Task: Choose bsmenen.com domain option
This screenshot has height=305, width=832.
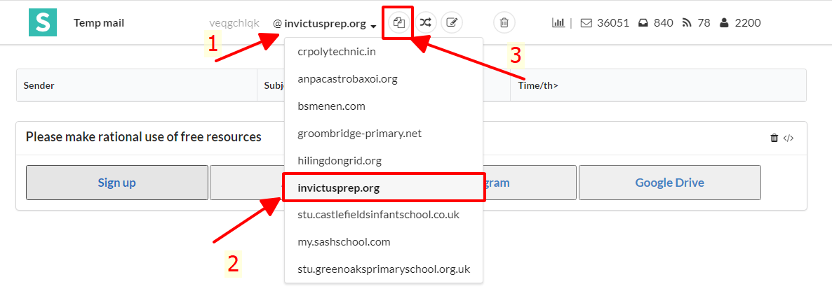Action: 384,106
